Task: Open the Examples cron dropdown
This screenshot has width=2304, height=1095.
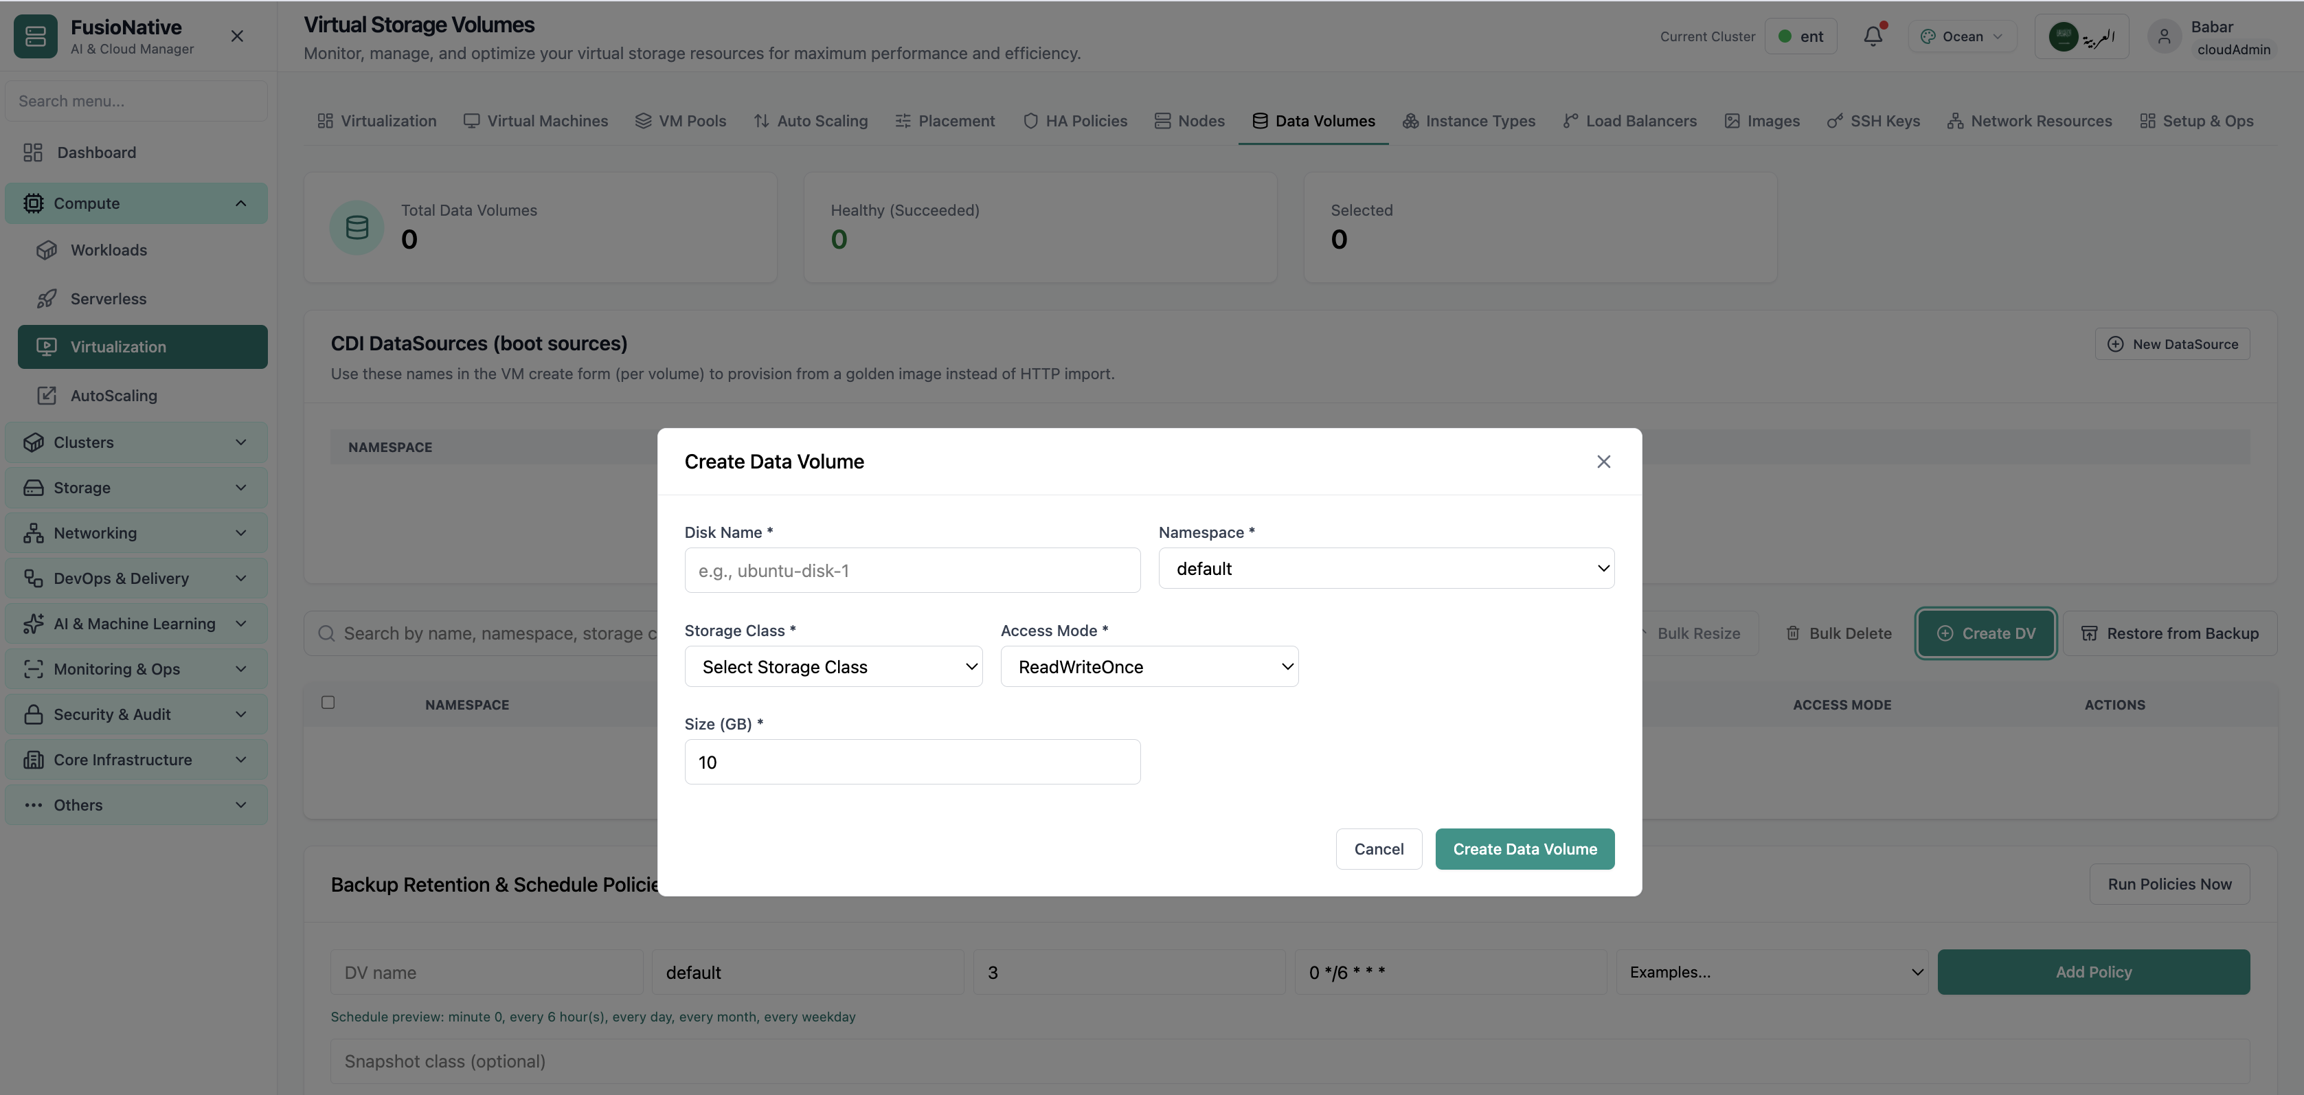Action: point(1772,971)
